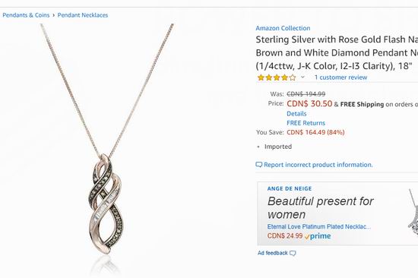Image resolution: width=418 pixels, height=278 pixels.
Task: Expand the rating breakdown dropdown arrow
Action: pos(302,77)
